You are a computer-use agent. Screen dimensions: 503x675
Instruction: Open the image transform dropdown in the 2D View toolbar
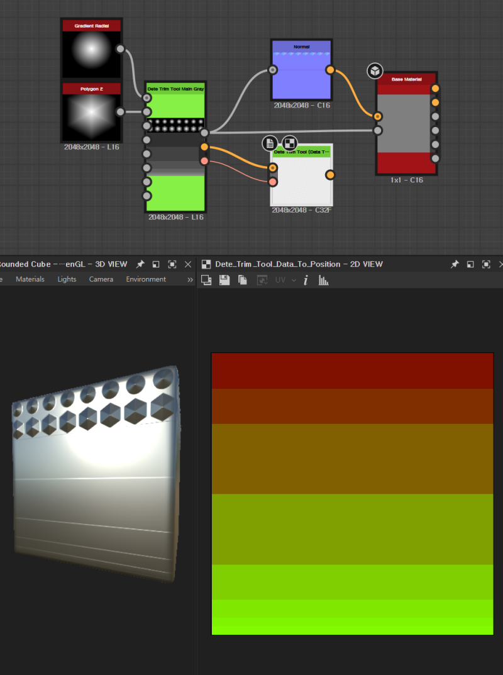point(262,279)
